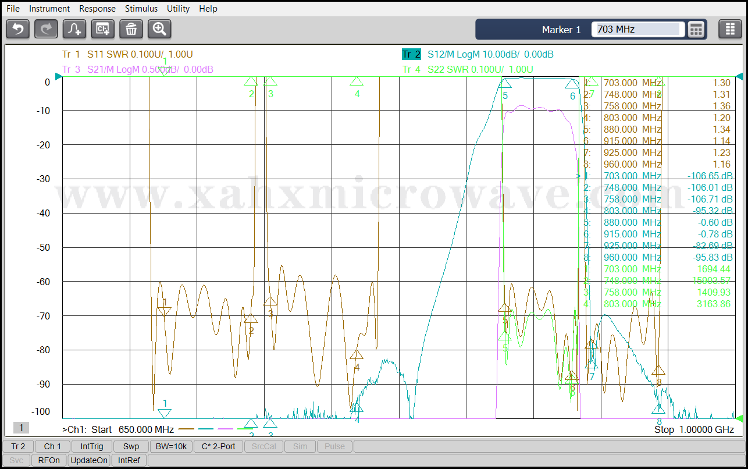Click the BW=10k status button

(x=172, y=446)
